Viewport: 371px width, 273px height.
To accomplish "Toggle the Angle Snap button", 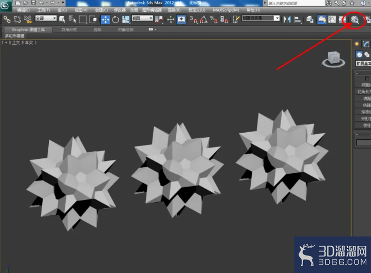I will coord(203,20).
